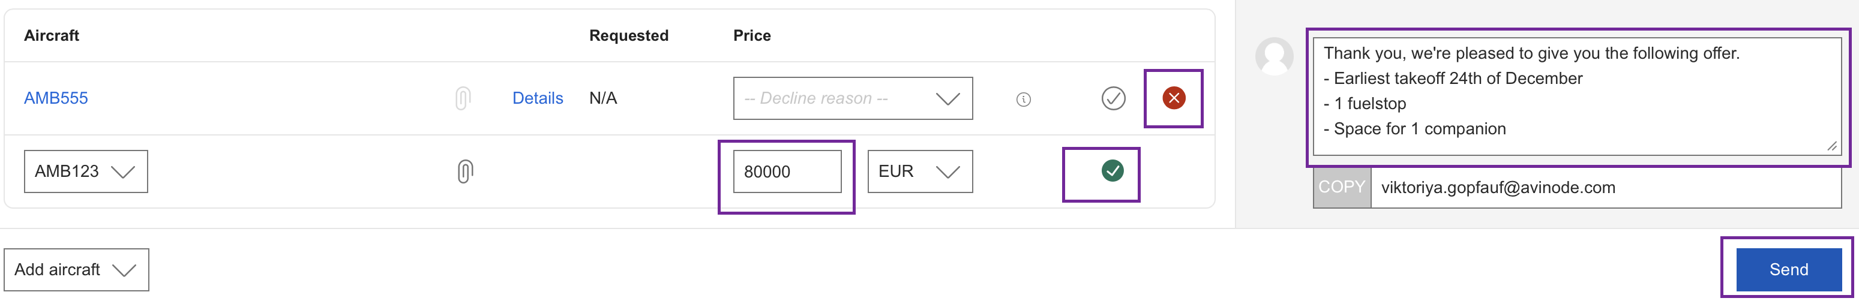Click the red decline X icon for AMB555
This screenshot has width=1859, height=301.
1173,98
